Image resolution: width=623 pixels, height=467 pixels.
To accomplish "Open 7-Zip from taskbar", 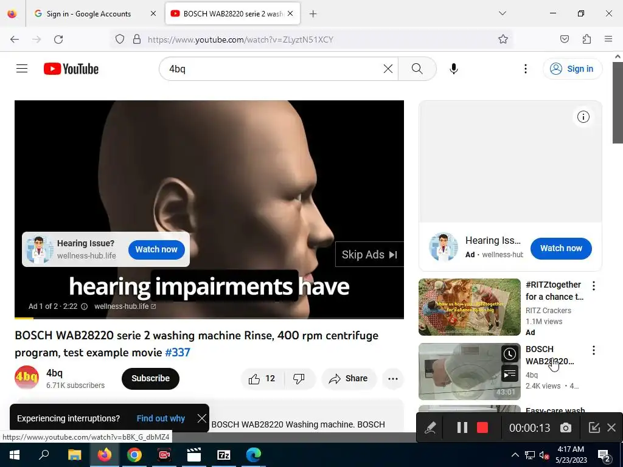I will pyautogui.click(x=224, y=455).
